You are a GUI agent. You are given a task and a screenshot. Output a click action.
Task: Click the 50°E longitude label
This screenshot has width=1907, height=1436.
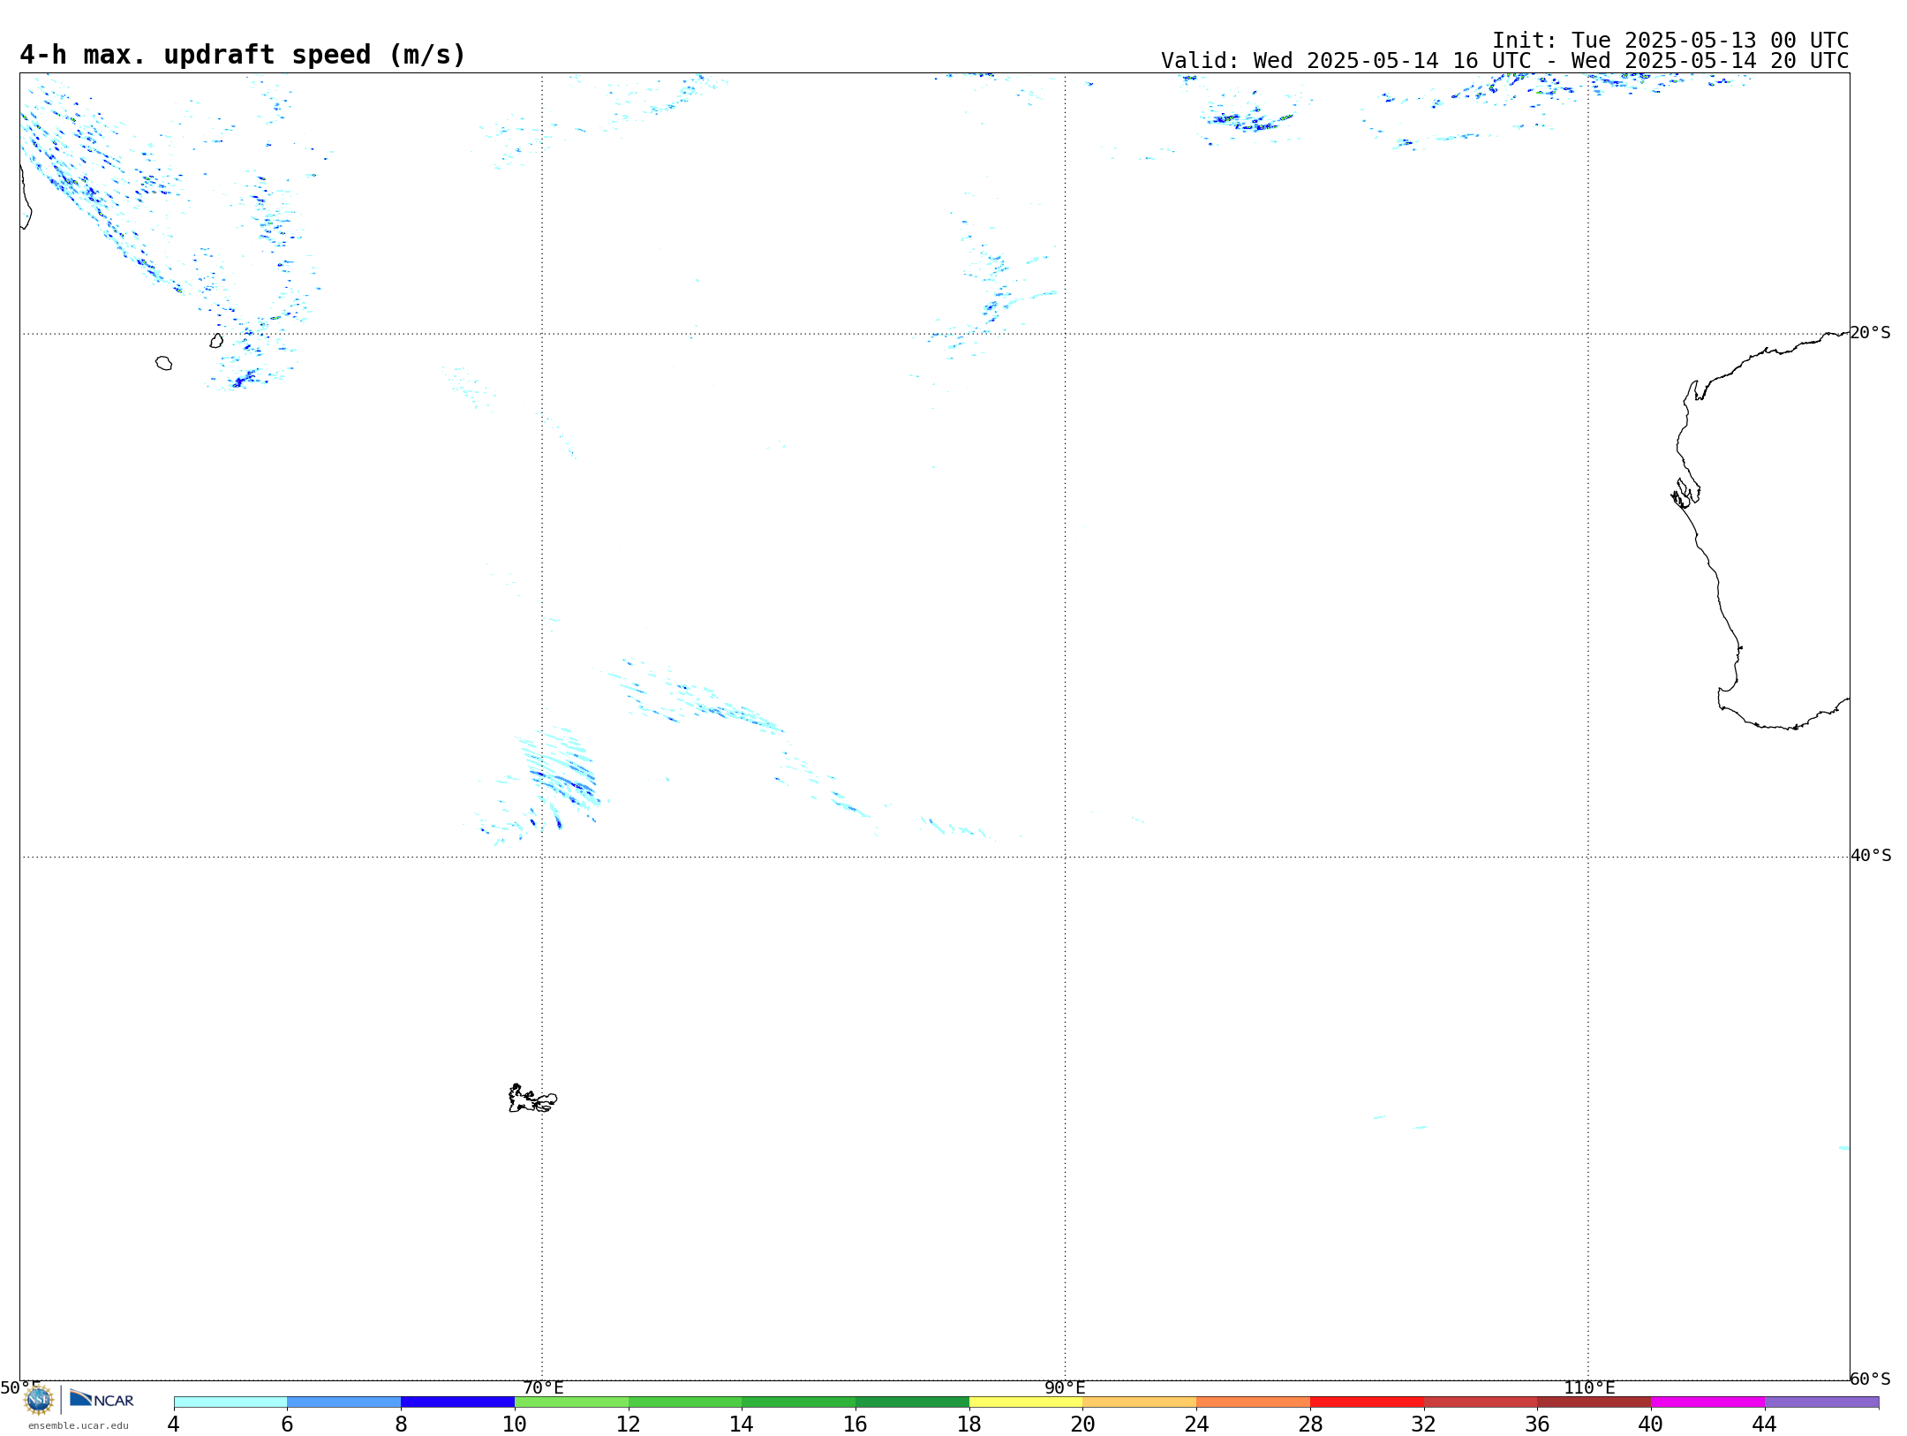coord(20,1388)
